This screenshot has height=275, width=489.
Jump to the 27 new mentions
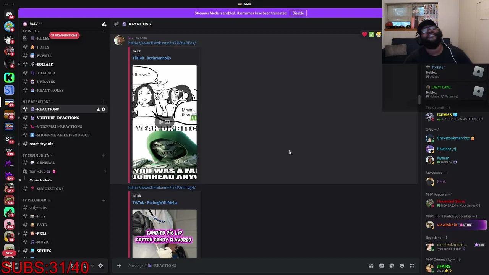pyautogui.click(x=64, y=35)
